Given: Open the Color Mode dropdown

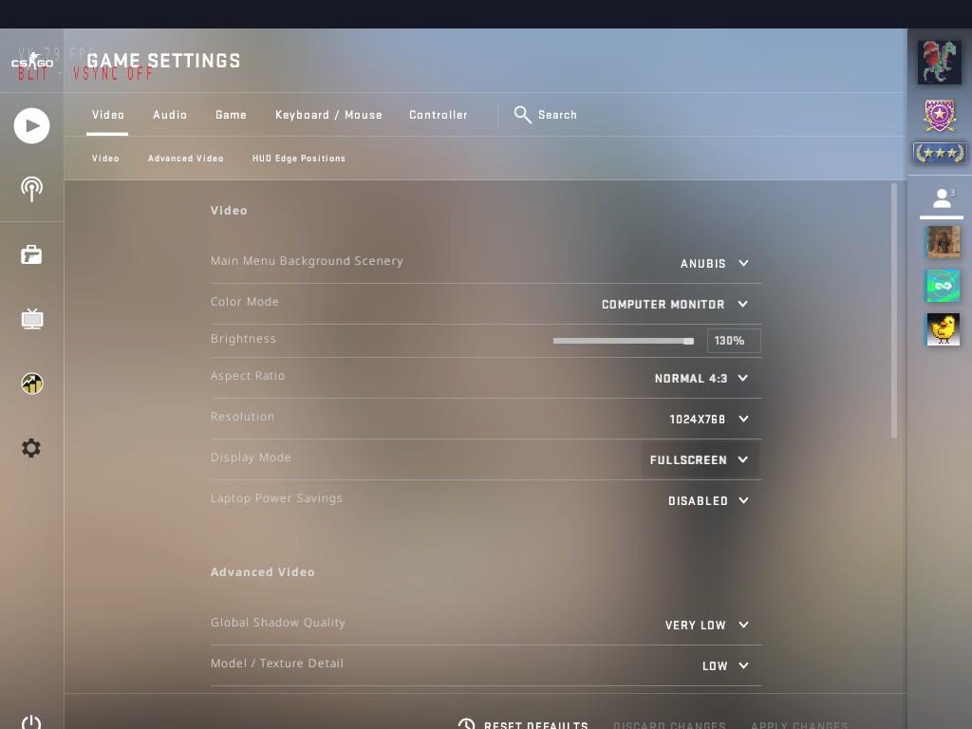Looking at the screenshot, I should coord(675,305).
